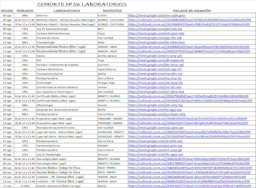Open Zoom link for Examen Laboratorio Medicina Legal
This screenshot has height=188, width=256.
190,186
